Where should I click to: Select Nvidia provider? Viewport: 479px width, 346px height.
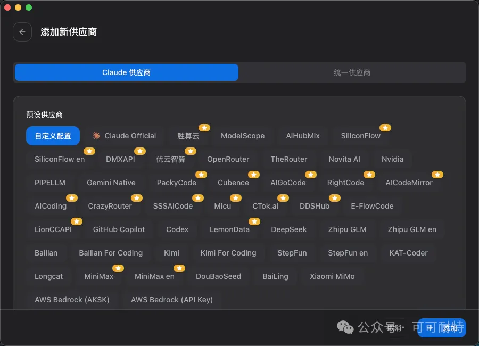[393, 159]
